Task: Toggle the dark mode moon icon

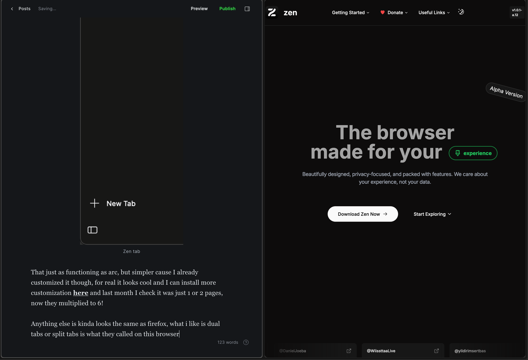Action: point(461,12)
